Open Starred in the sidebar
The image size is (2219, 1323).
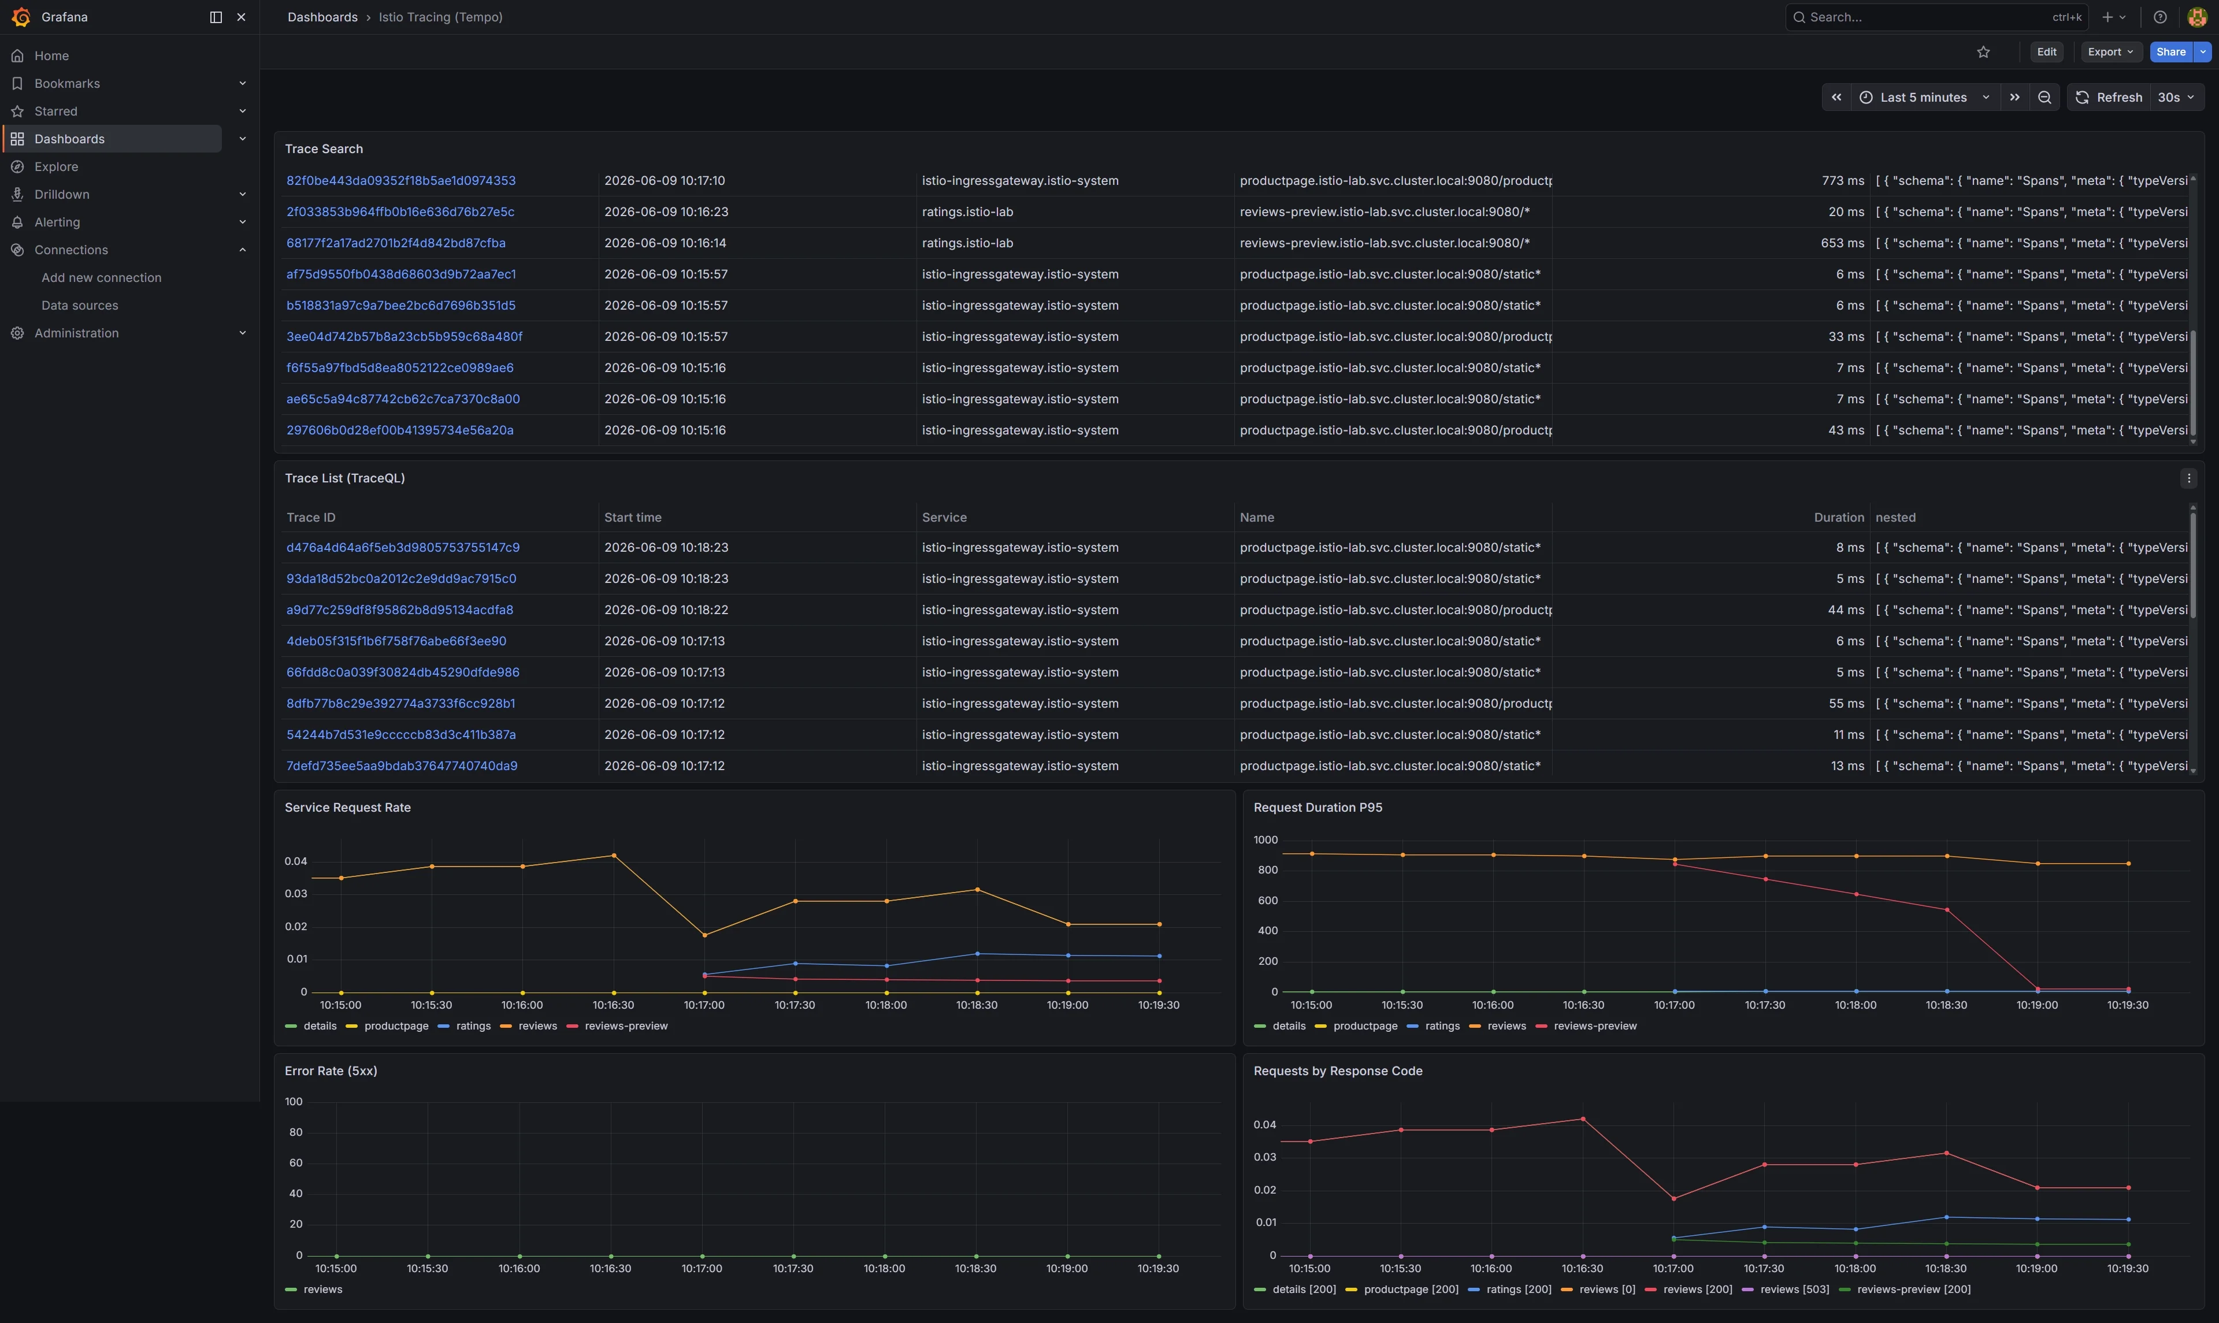(x=55, y=110)
